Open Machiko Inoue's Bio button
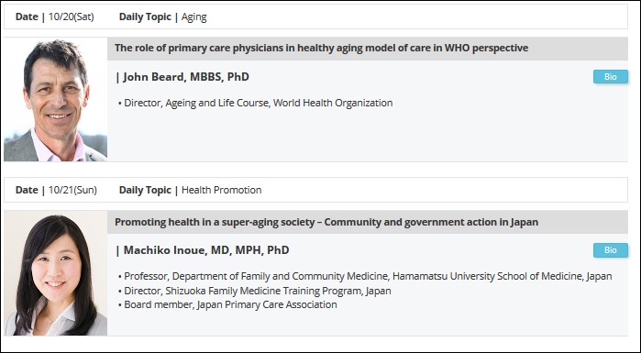 [611, 250]
